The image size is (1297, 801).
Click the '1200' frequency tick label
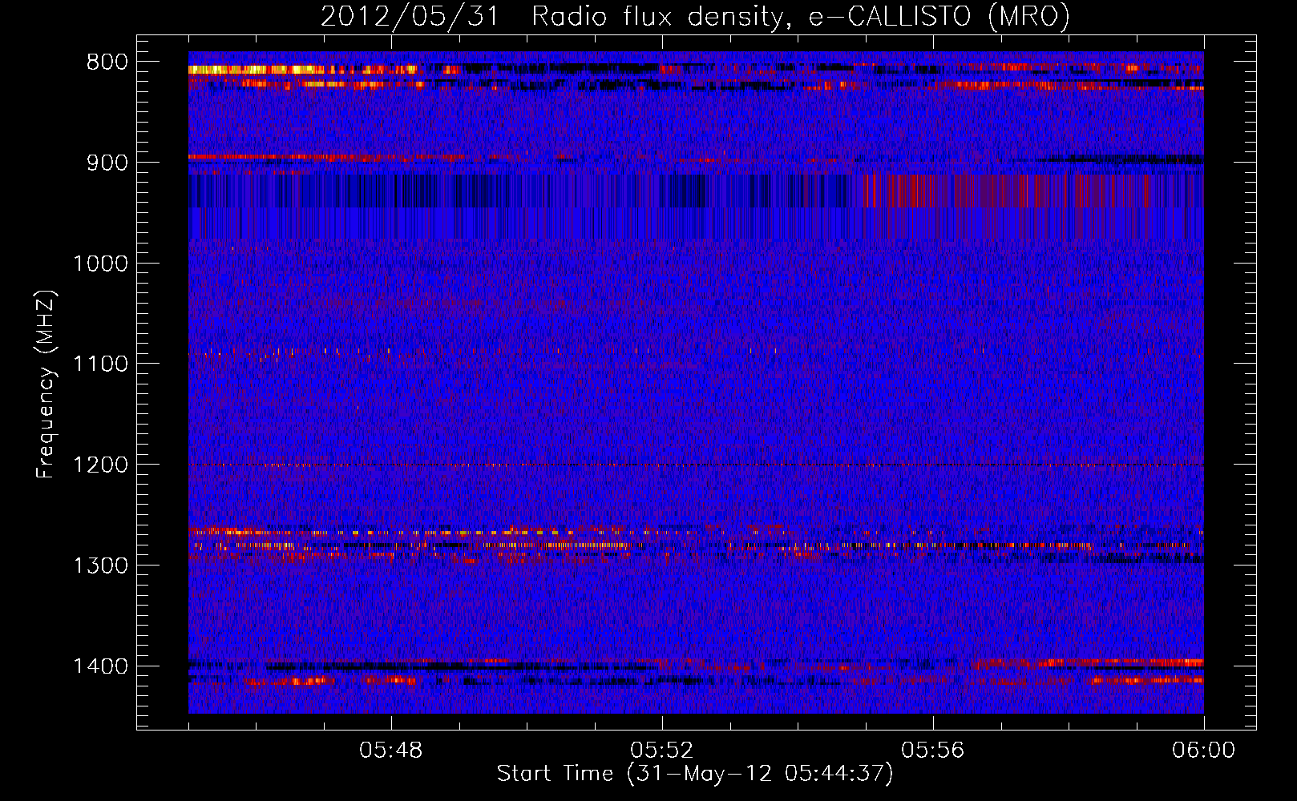pyautogui.click(x=100, y=465)
